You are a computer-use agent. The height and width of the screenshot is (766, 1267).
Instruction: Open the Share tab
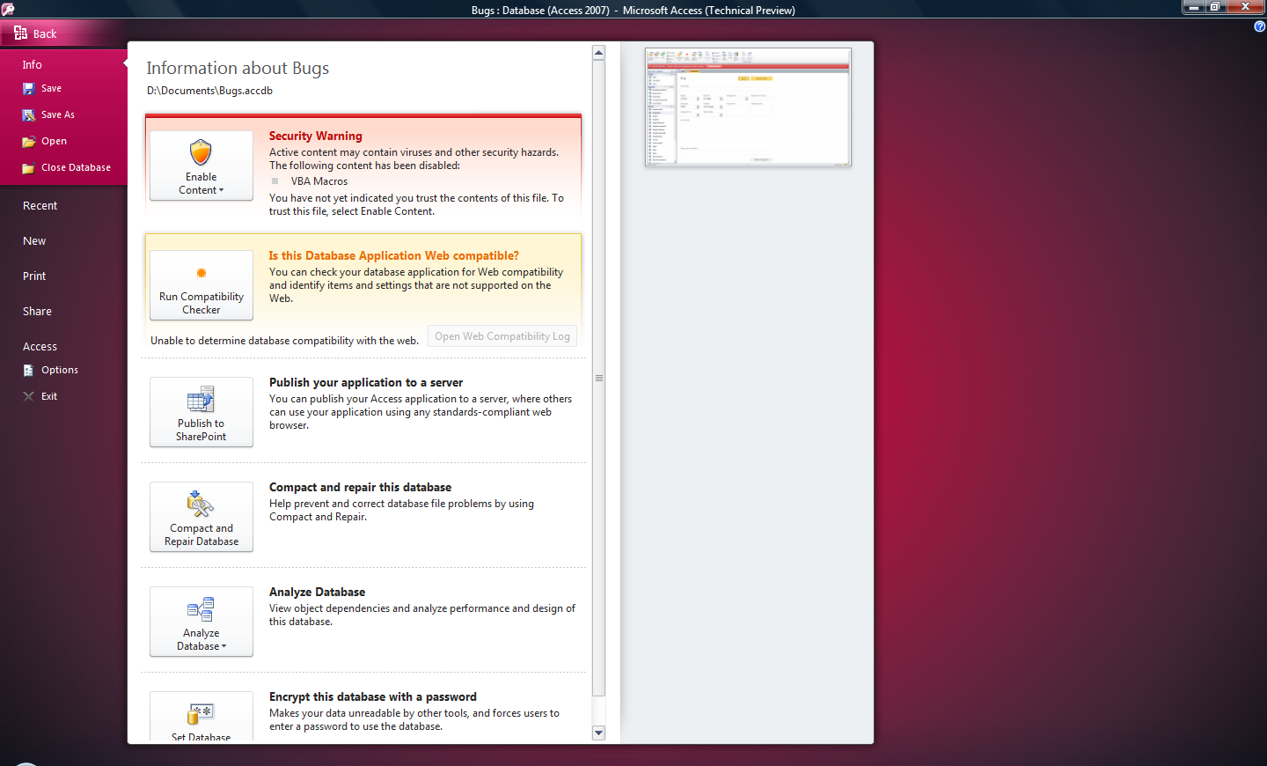click(37, 312)
